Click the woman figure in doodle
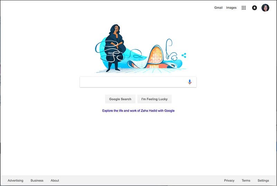The height and width of the screenshot is (186, 277). [x=115, y=48]
